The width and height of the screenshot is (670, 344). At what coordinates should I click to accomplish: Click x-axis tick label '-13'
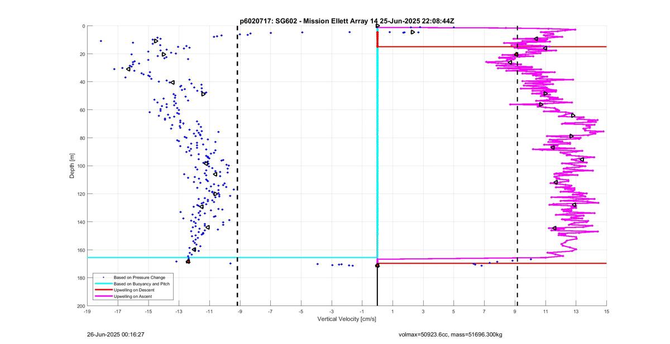(x=179, y=311)
